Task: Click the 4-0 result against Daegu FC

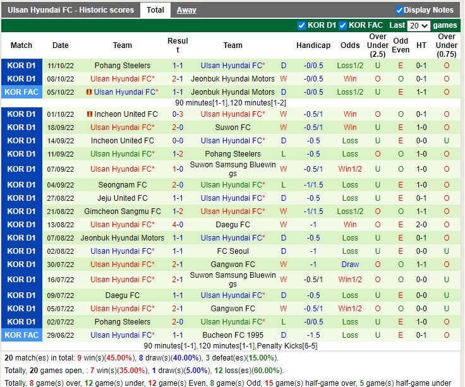Action: (178, 225)
